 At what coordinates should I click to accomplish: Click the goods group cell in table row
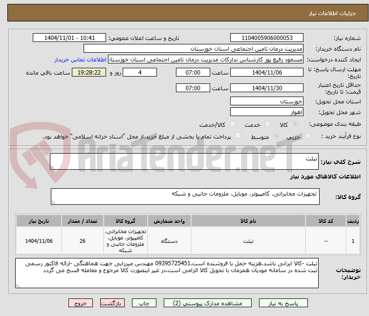[126, 241]
